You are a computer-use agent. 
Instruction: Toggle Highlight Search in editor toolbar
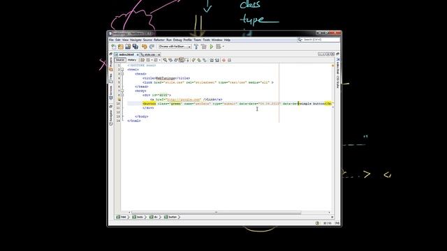point(182,60)
